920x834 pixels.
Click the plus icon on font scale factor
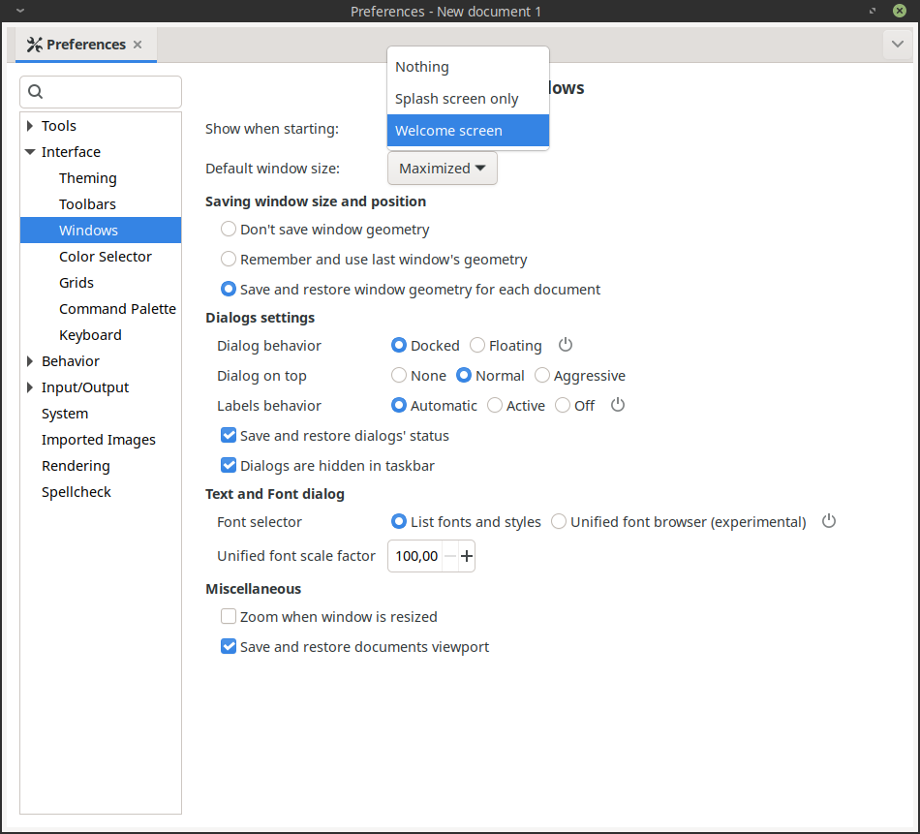point(467,556)
